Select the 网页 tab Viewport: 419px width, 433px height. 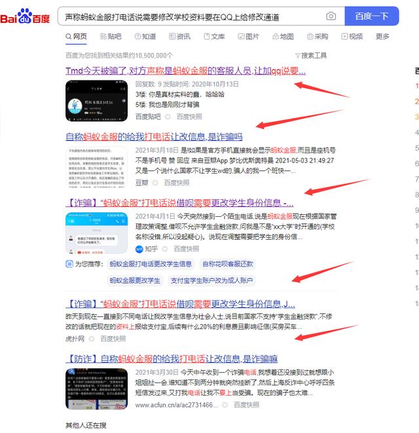click(76, 37)
